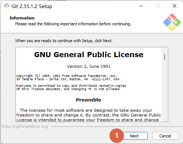Click the GNU General Public License heading

tap(89, 55)
